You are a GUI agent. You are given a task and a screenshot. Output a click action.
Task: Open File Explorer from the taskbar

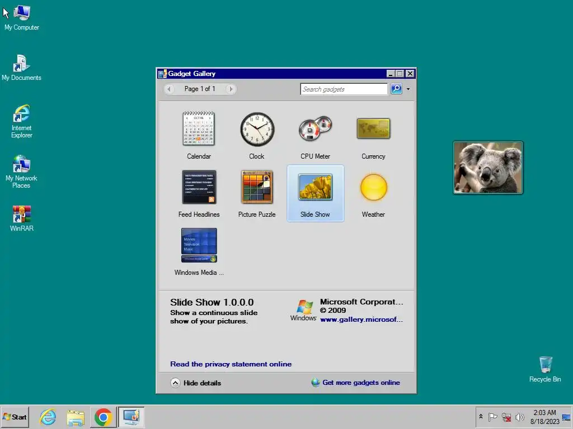(76, 417)
